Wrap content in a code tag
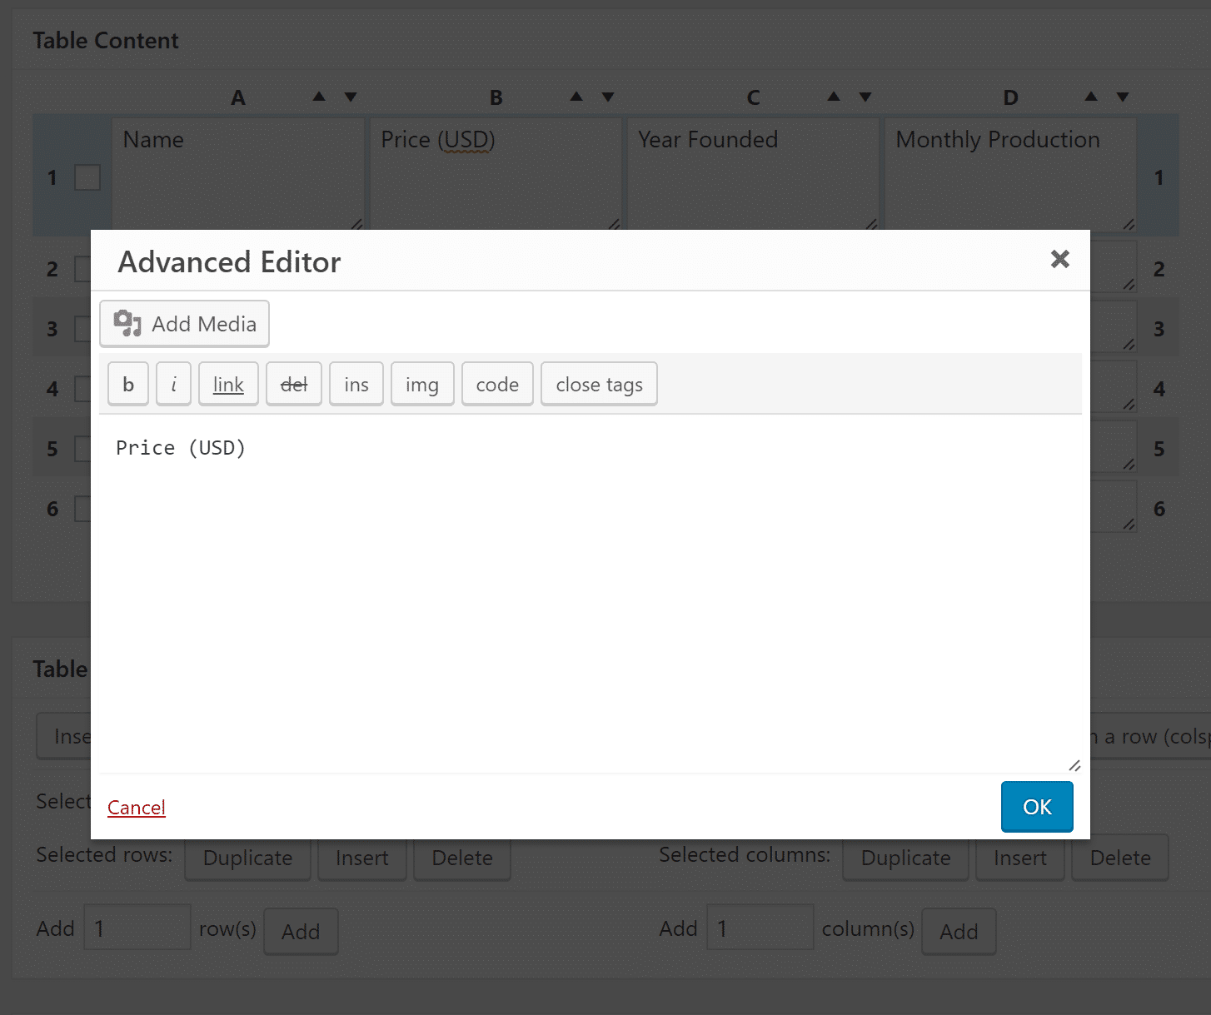1211x1015 pixels. (x=497, y=384)
